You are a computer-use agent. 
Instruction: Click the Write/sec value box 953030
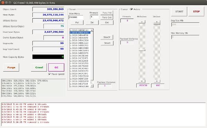click(143, 85)
